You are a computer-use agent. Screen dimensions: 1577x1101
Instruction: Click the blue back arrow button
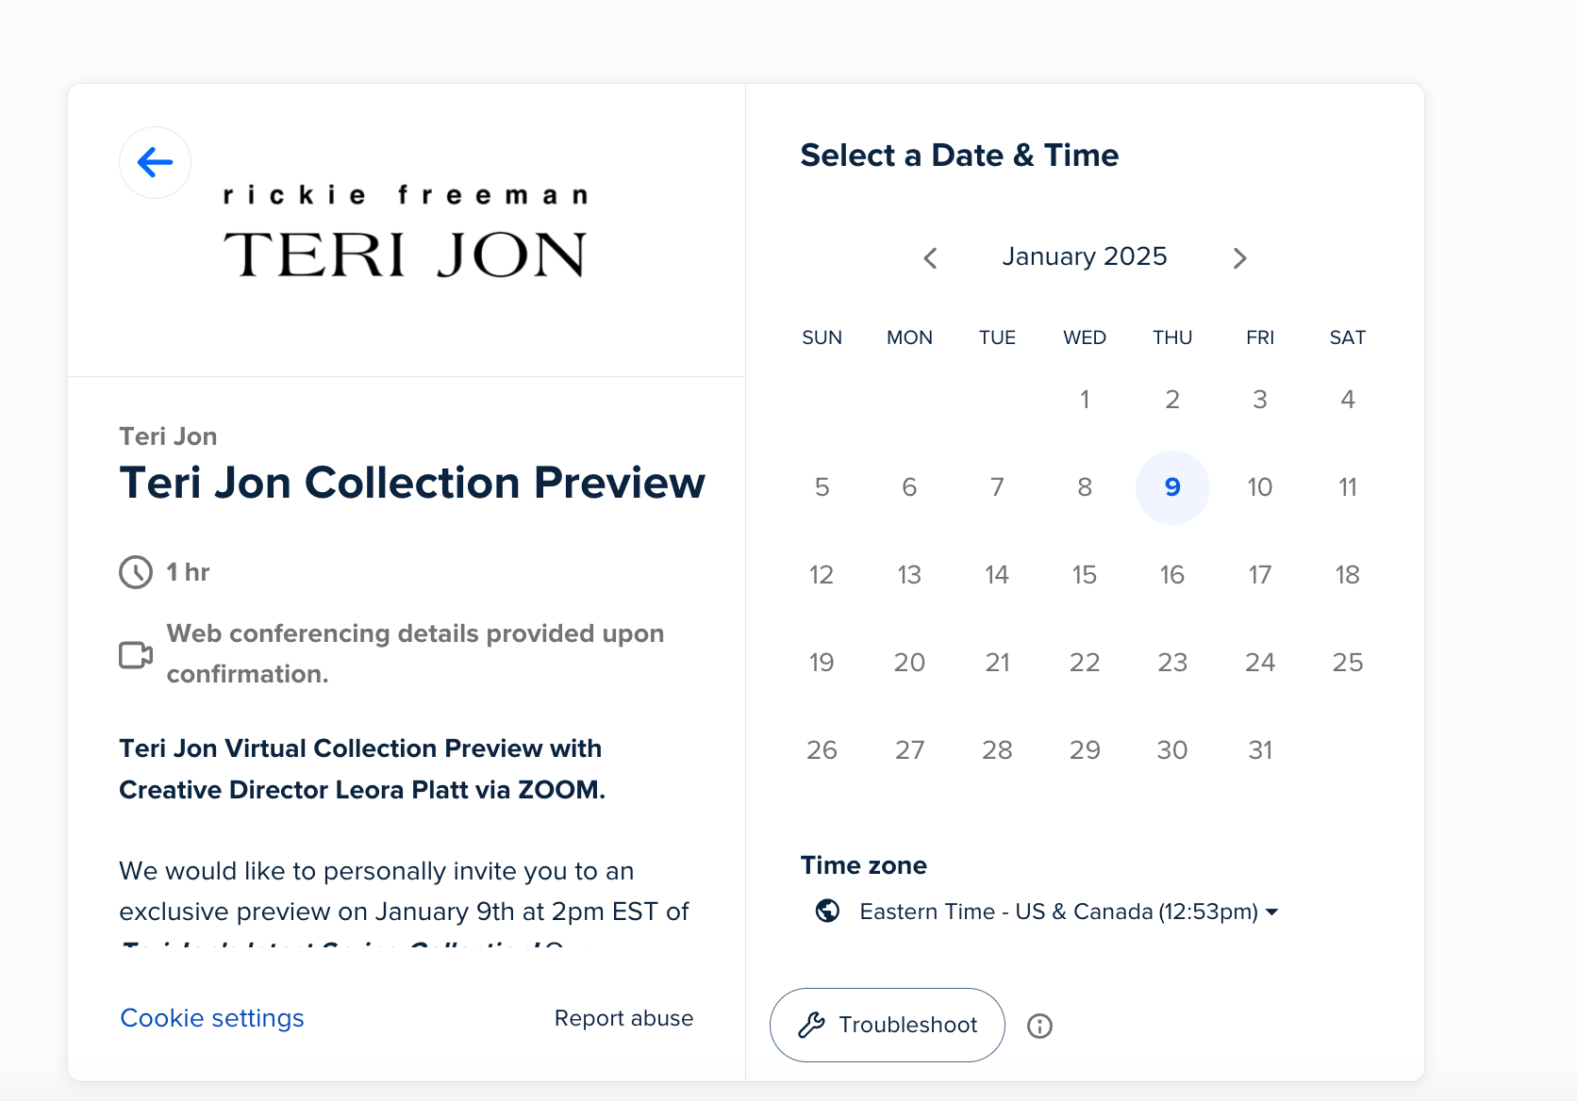click(155, 162)
